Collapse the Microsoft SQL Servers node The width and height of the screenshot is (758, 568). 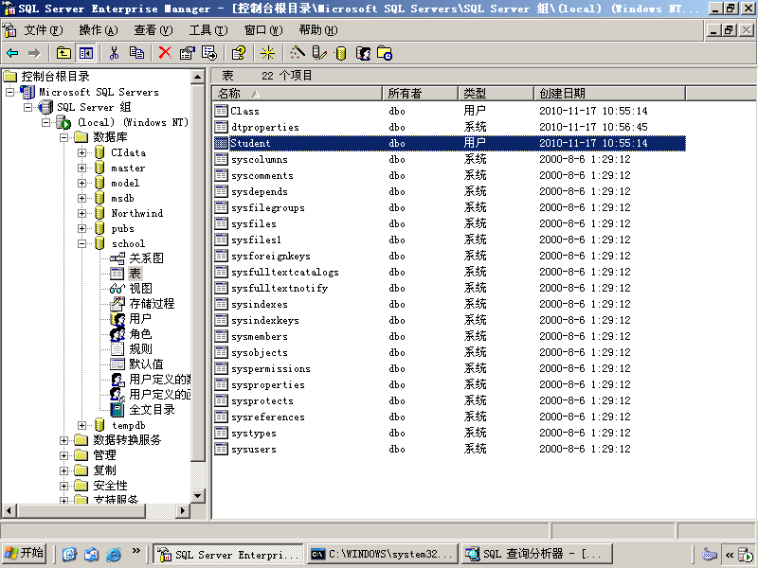coord(9,92)
